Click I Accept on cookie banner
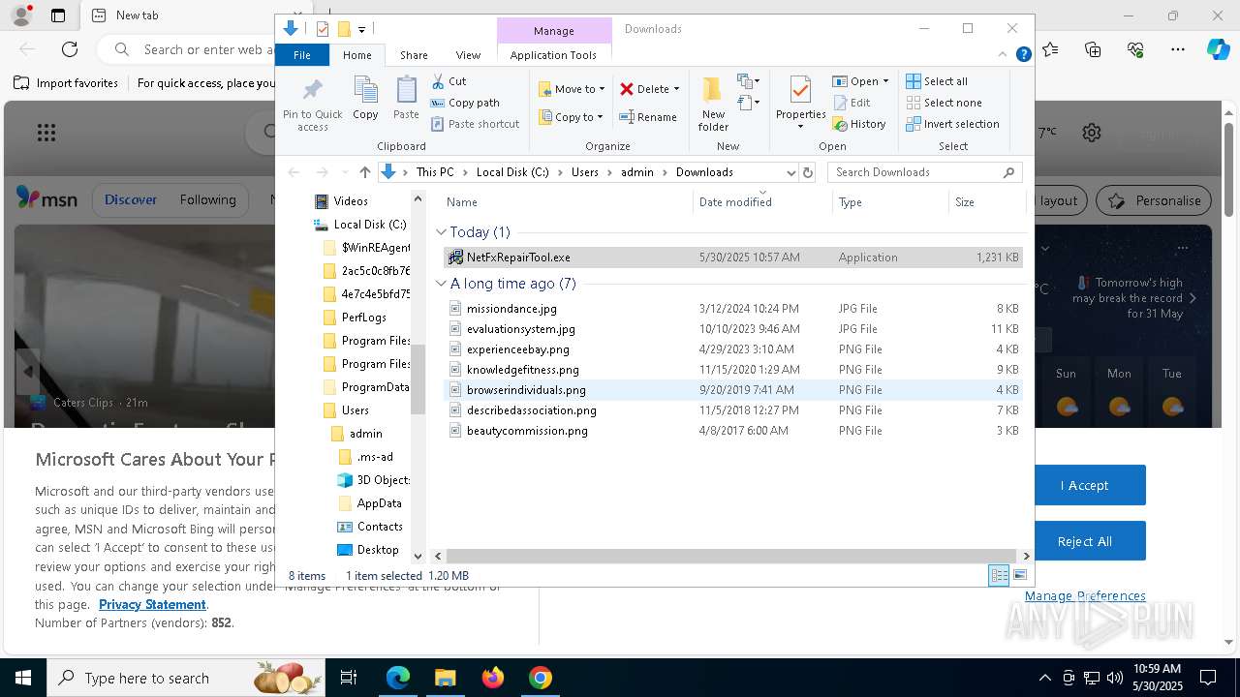This screenshot has width=1240, height=697. pyautogui.click(x=1084, y=485)
